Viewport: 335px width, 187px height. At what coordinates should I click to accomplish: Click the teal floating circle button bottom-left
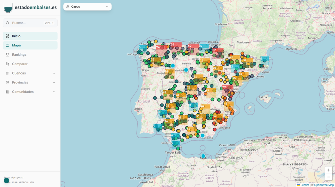6,180
